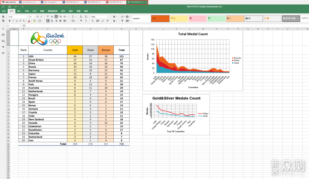
Task: Open Search from the left sidebar
Action: (3, 29)
